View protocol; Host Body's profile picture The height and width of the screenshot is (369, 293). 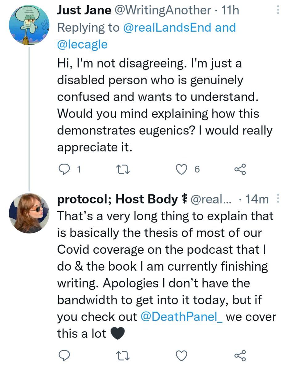coord(30,213)
